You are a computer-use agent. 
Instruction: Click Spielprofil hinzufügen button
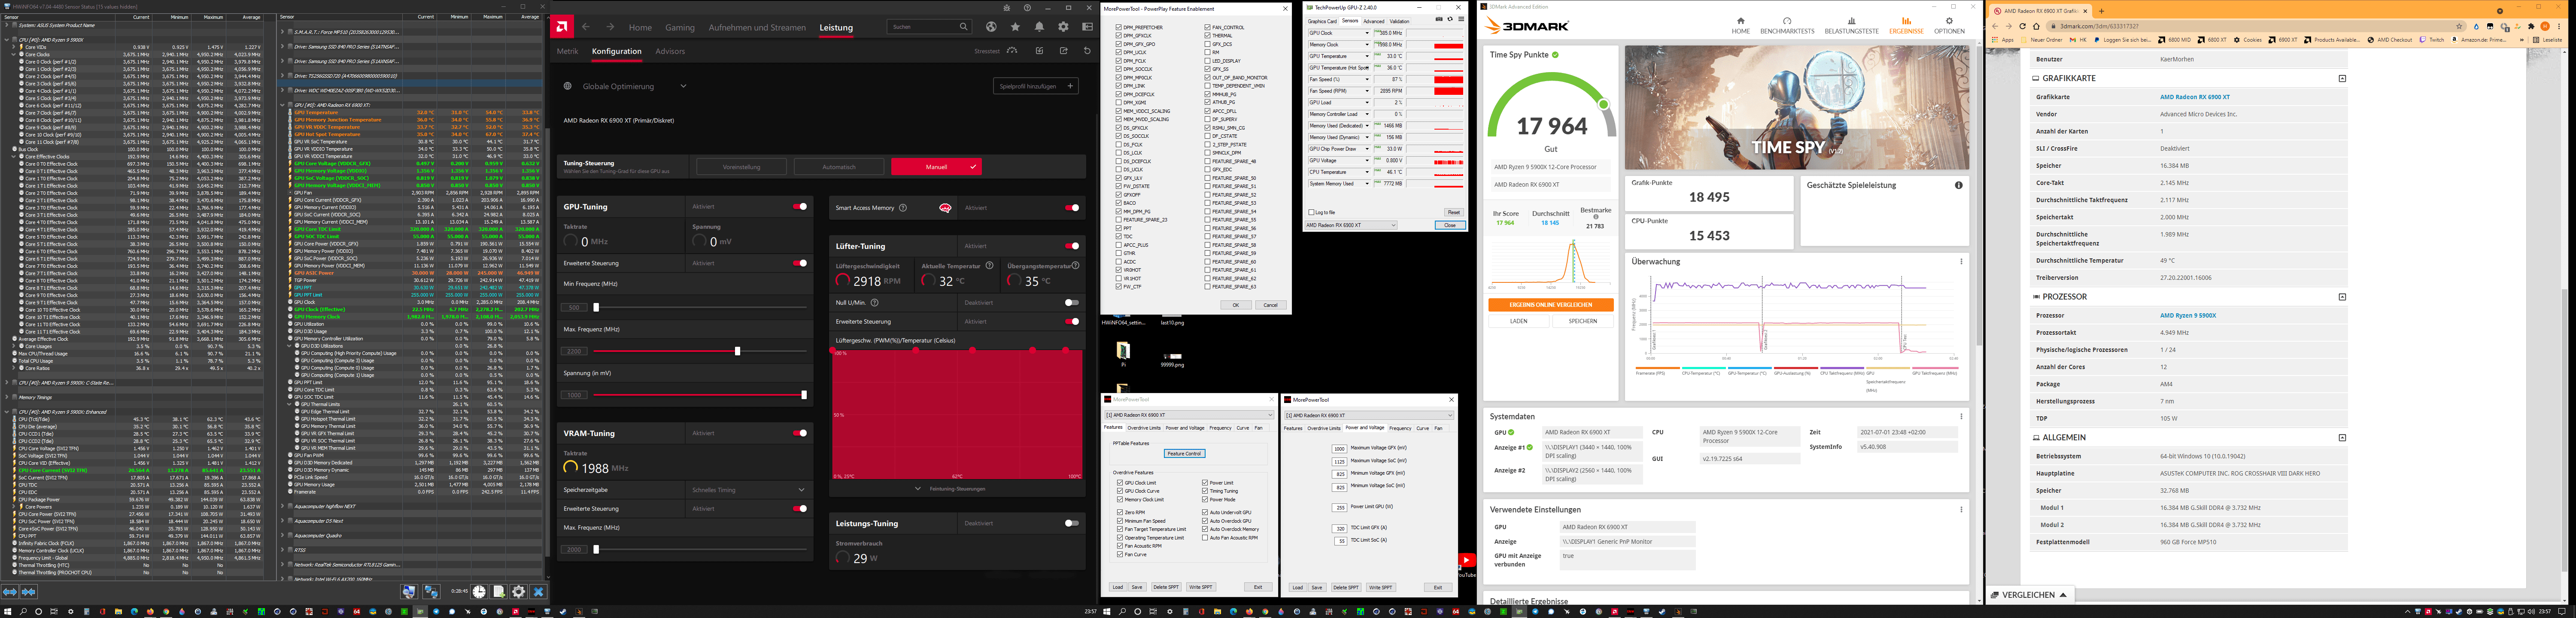(x=1036, y=86)
